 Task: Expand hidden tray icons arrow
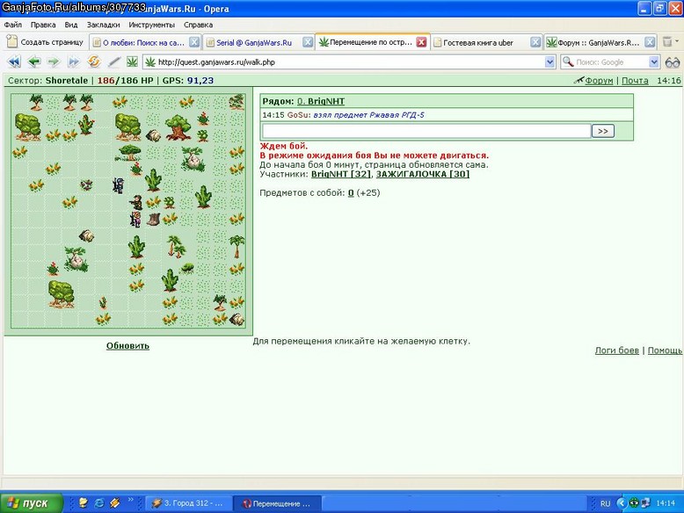pos(621,503)
